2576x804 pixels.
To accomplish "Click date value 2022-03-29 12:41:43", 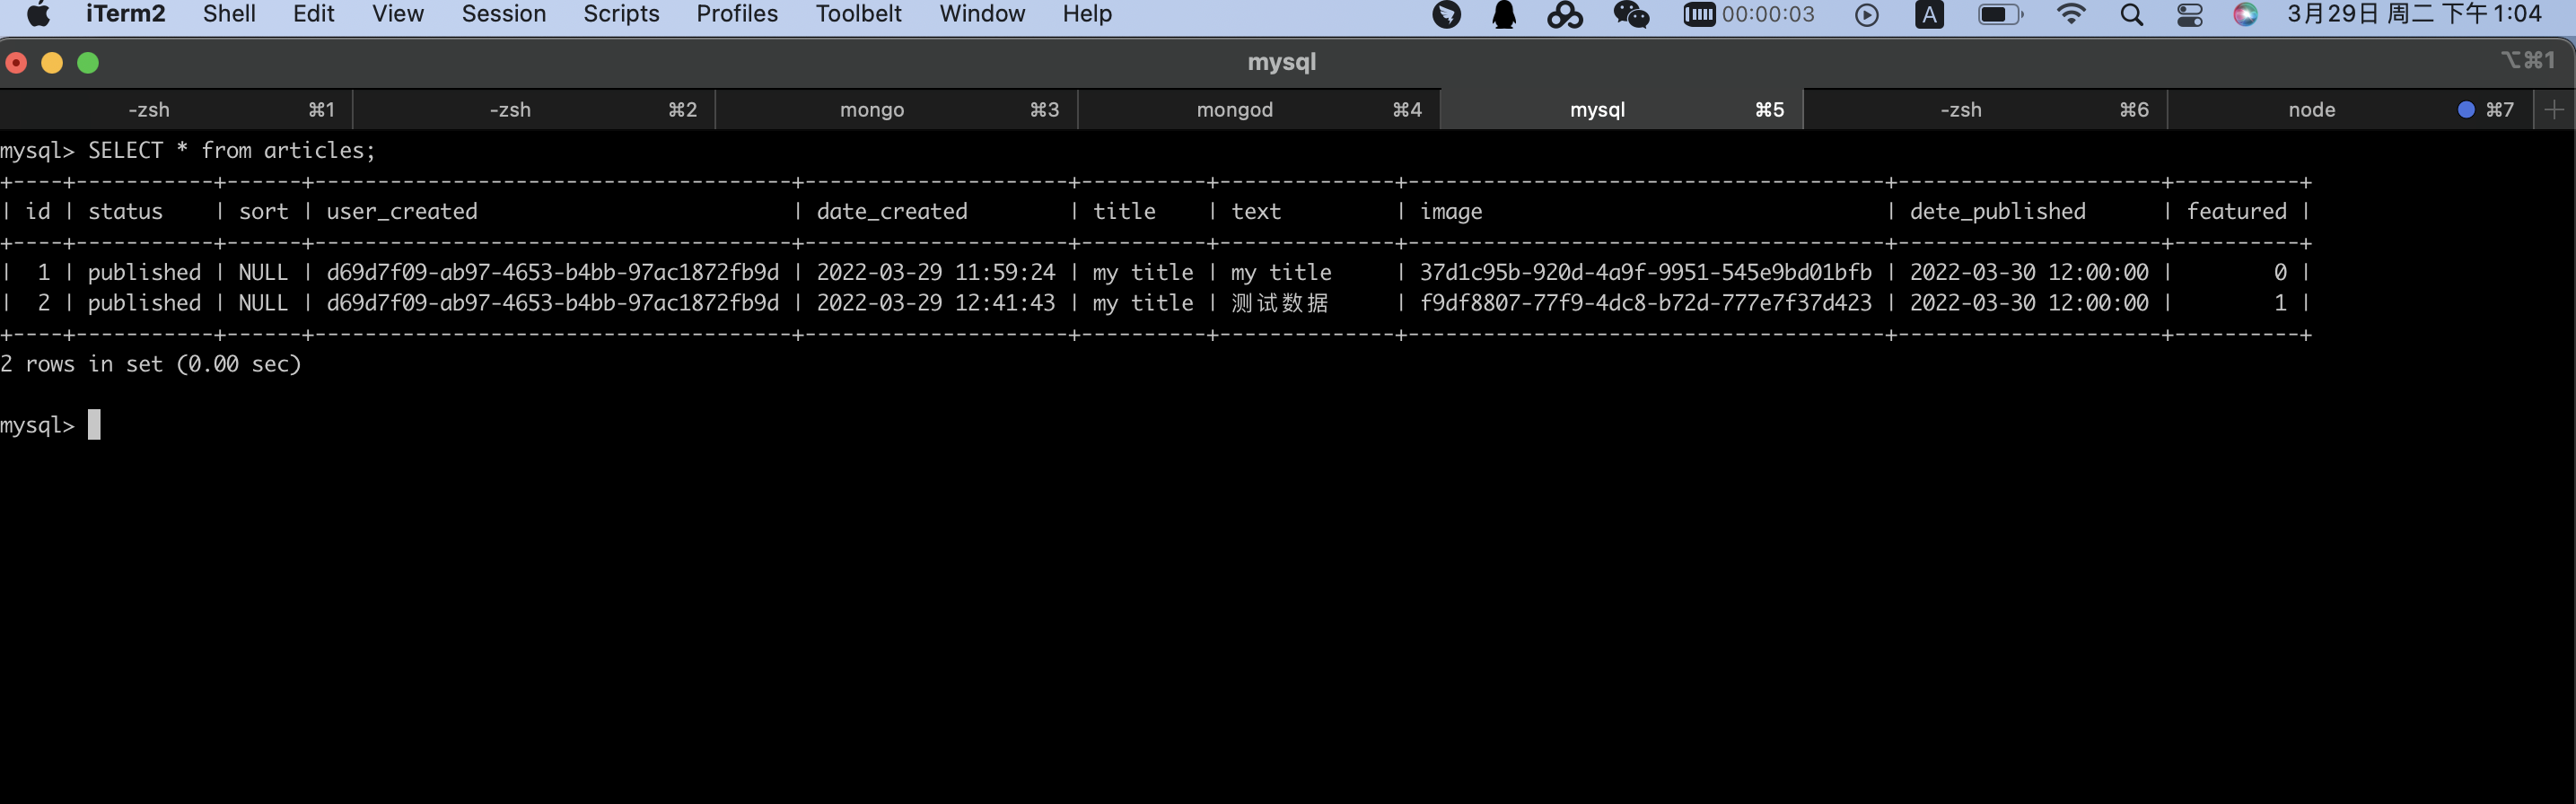I will pyautogui.click(x=936, y=303).
